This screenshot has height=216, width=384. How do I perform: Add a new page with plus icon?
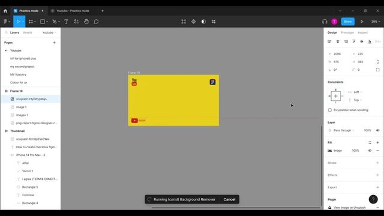click(x=55, y=43)
